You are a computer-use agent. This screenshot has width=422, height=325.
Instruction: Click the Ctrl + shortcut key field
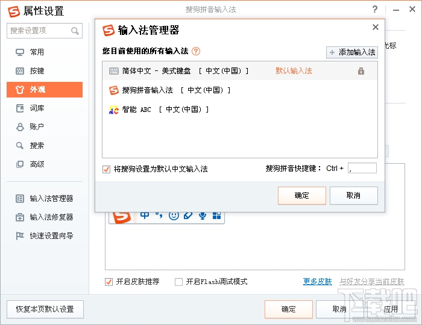pos(362,168)
